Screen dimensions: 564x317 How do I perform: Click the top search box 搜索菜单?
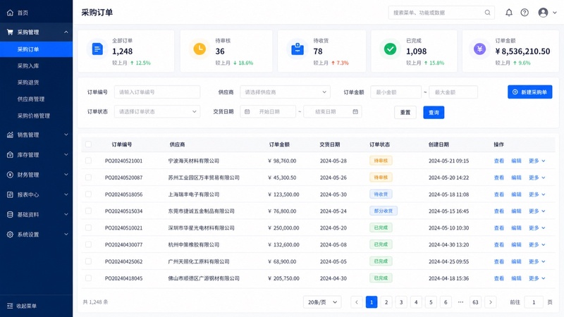[441, 13]
